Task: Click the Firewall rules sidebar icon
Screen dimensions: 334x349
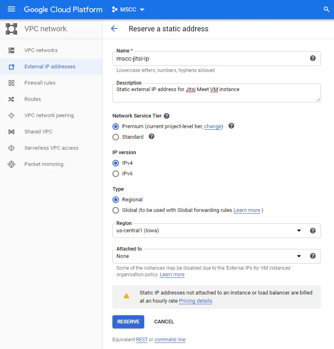Action: (x=11, y=83)
